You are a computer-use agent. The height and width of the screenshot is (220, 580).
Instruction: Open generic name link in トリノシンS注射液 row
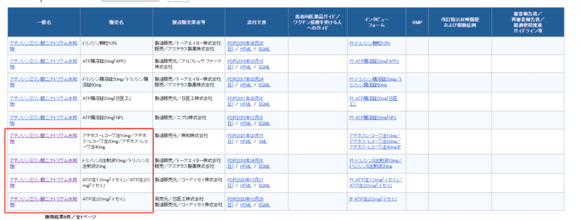(44, 163)
